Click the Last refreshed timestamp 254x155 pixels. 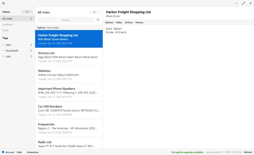coord(224,152)
